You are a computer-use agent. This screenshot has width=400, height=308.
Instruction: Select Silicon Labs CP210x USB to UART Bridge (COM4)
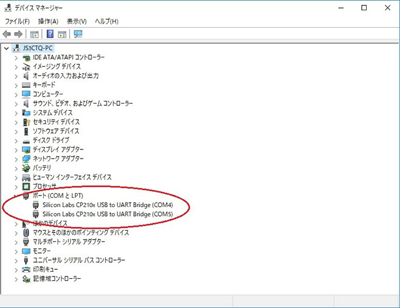point(108,205)
